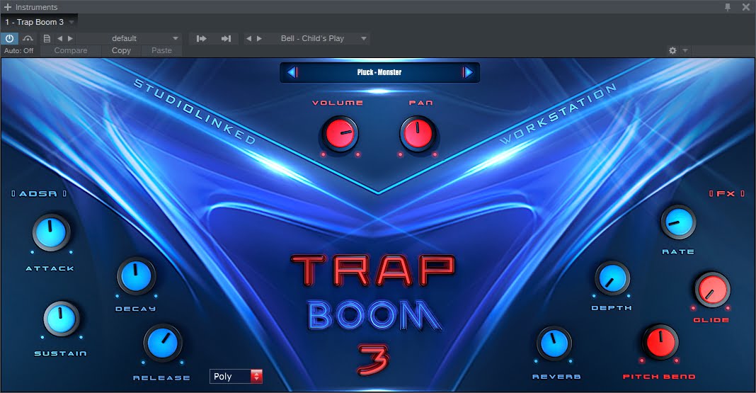Click the Pluck - Monster preset display
Screen dimensions: 756x393
379,72
